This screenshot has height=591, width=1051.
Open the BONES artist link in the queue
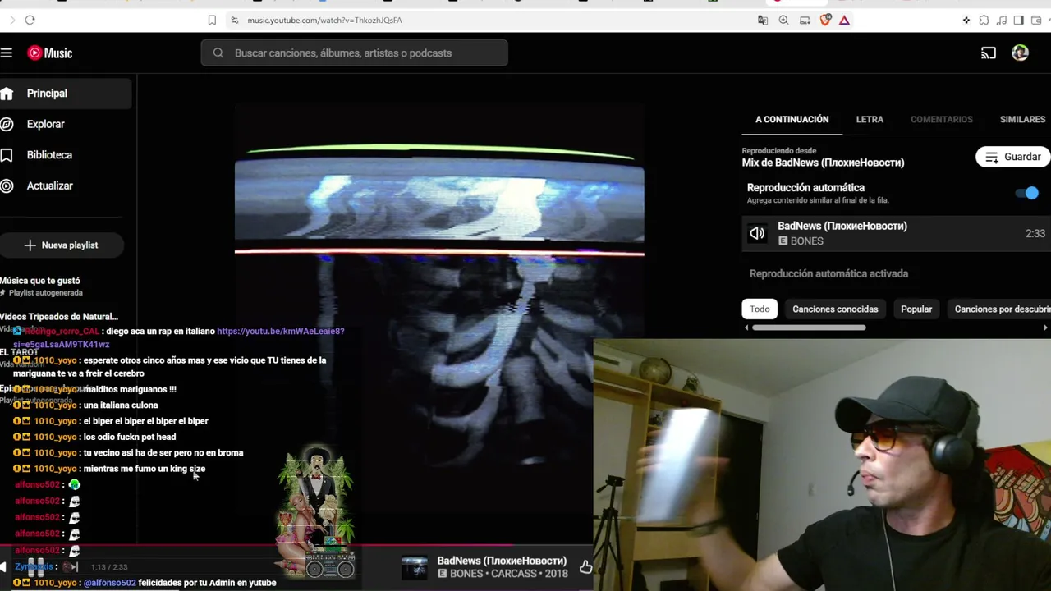click(x=806, y=241)
